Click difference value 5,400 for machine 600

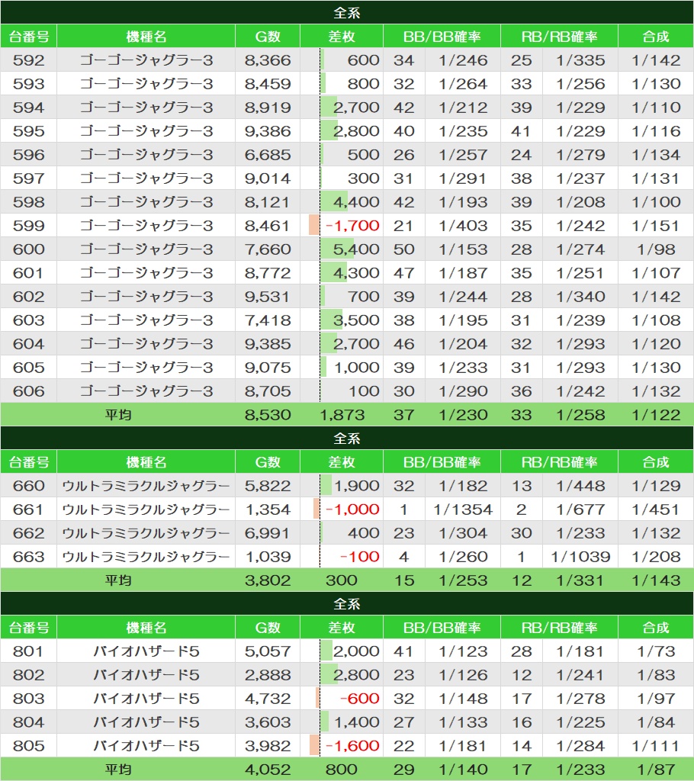[x=356, y=249]
